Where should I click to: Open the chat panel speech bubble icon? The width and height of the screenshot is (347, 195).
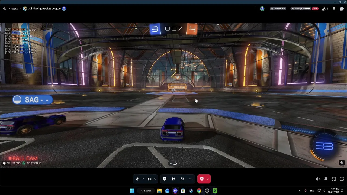click(342, 9)
